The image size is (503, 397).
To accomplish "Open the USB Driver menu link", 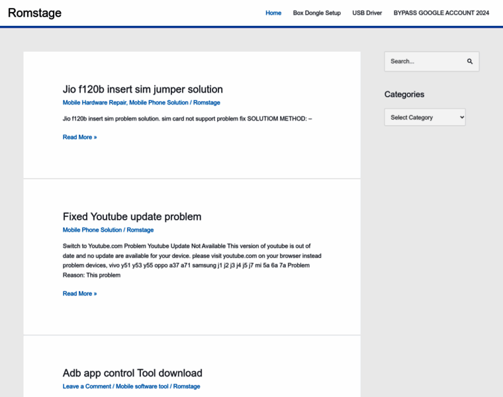I will point(367,13).
